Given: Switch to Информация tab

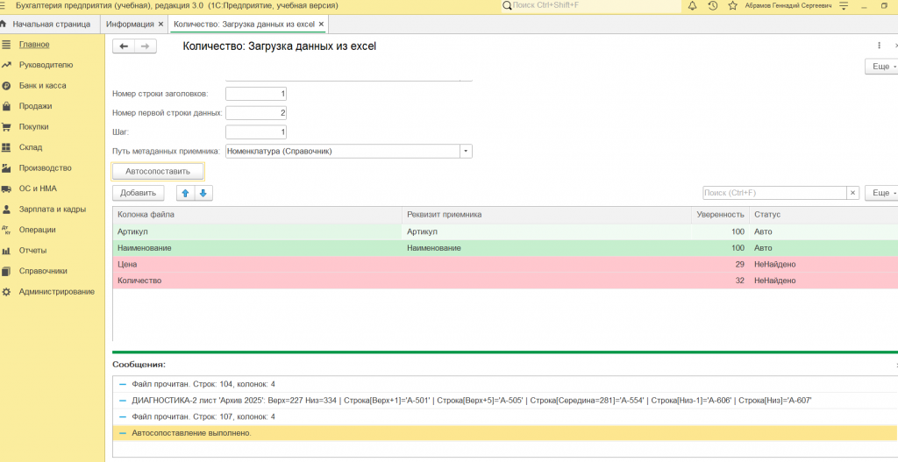Looking at the screenshot, I should pos(130,24).
